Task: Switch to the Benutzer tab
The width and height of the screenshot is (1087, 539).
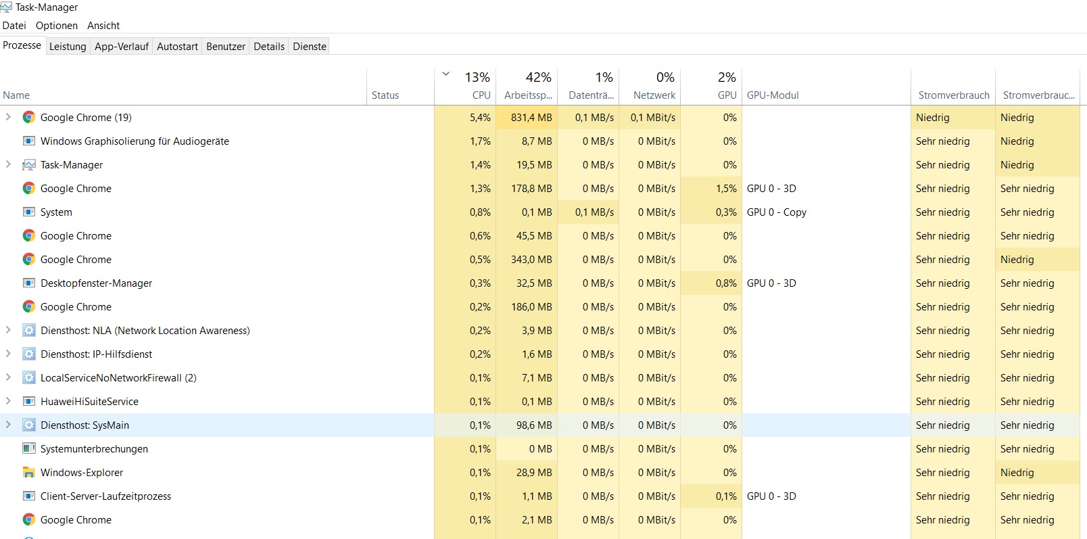Action: (x=226, y=47)
